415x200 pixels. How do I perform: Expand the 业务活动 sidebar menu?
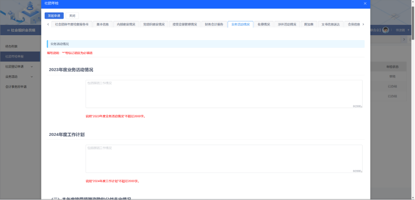pos(31,77)
